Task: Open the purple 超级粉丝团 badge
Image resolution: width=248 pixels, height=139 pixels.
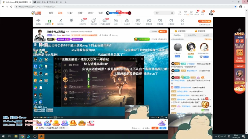Action: (x=77, y=39)
